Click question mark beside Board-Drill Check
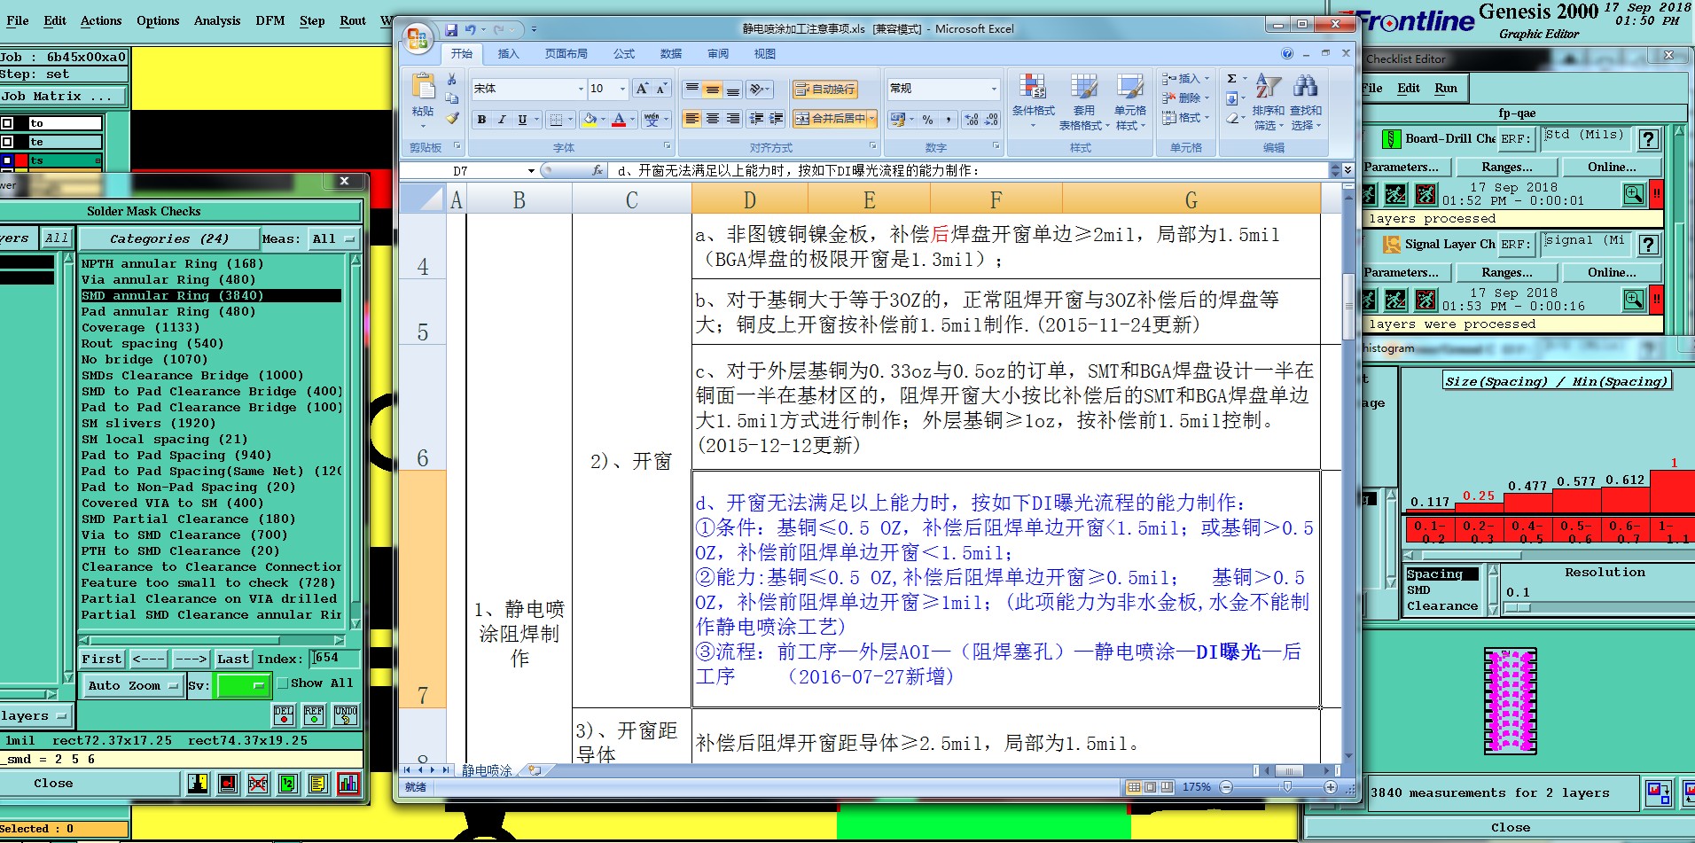Image resolution: width=1695 pixels, height=843 pixels. point(1648,139)
